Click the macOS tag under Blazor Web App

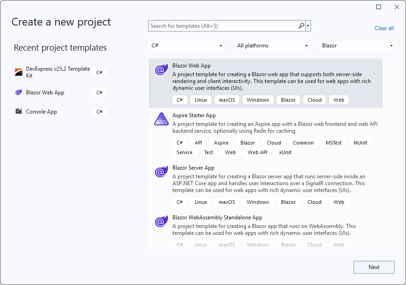pos(227,99)
